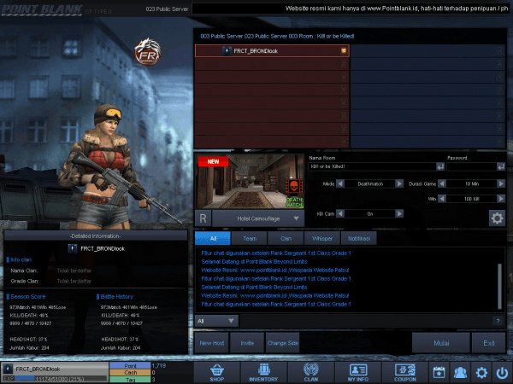The image size is (513, 384).
Task: Close the last blue team slot
Action: (x=499, y=142)
